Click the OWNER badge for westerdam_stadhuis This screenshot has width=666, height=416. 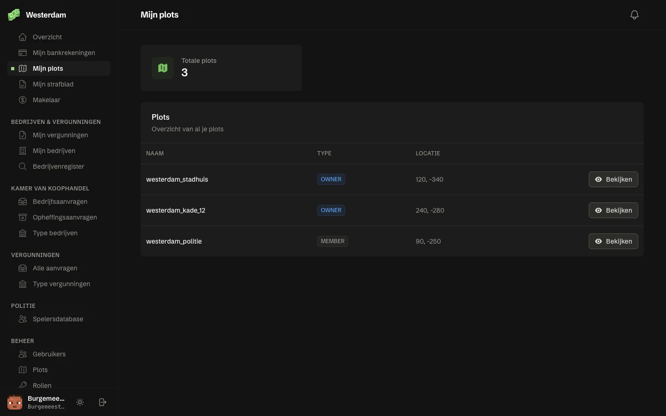331,179
